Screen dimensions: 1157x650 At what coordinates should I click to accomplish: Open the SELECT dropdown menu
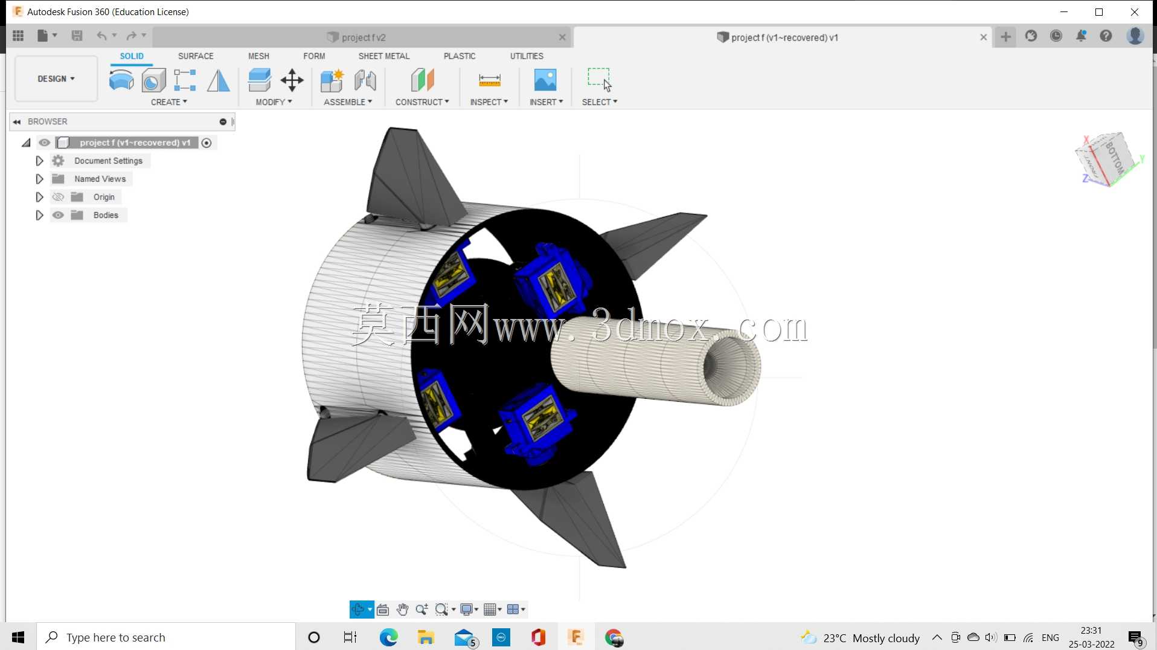click(600, 102)
